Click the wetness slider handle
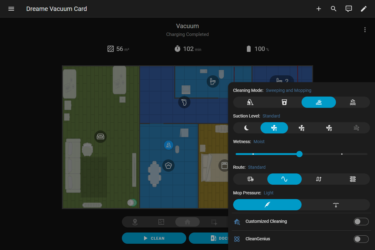This screenshot has width=375, height=250. pos(299,154)
